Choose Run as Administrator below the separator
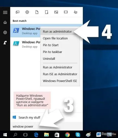The width and height of the screenshot is (118, 138). pyautogui.click(x=58, y=67)
